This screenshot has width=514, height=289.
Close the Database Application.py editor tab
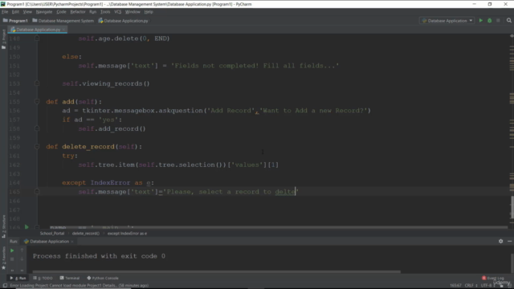tap(64, 30)
